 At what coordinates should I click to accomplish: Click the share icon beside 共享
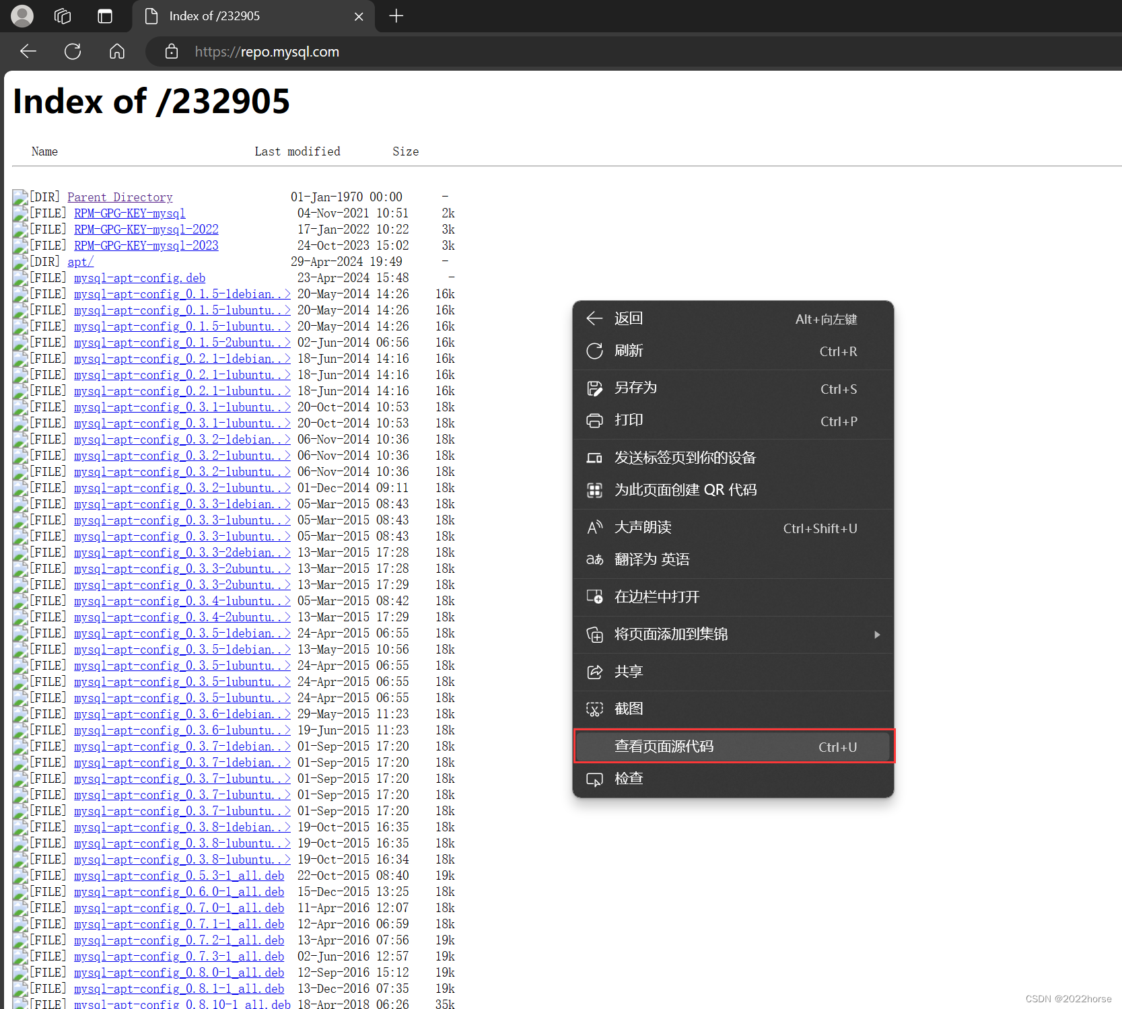594,672
